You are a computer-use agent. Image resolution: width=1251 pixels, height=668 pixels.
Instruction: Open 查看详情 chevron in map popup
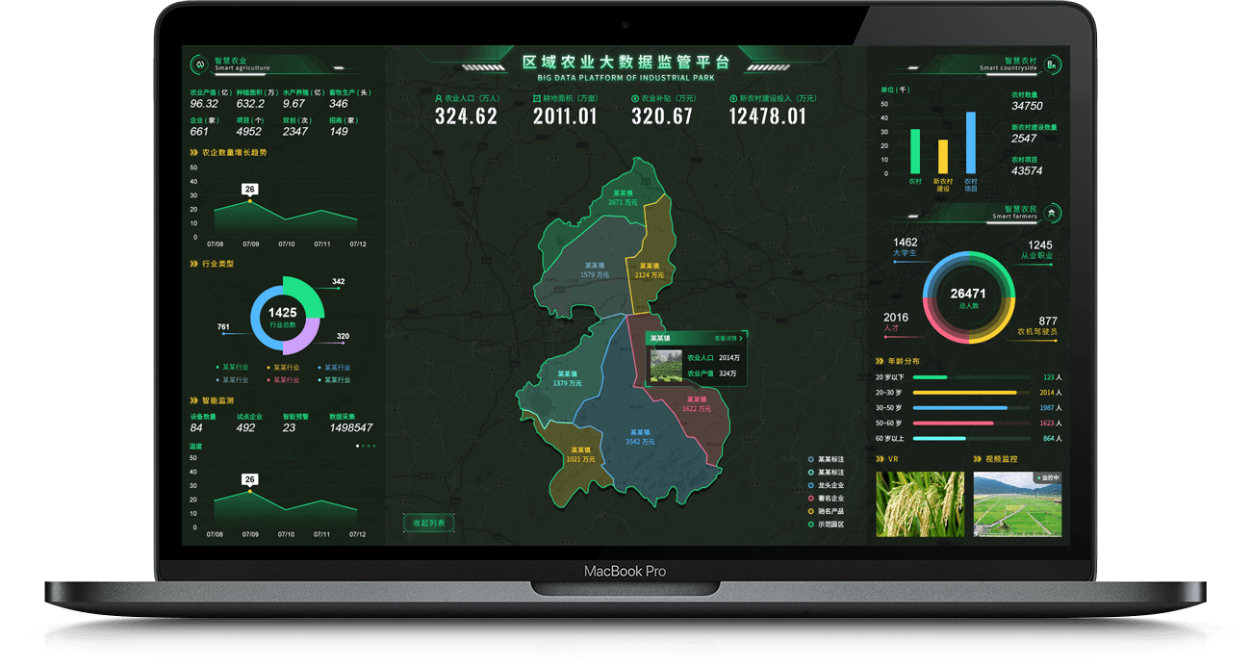(x=741, y=339)
